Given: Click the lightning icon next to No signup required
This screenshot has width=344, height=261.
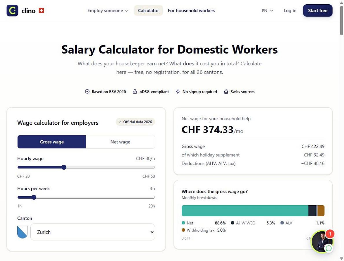Looking at the screenshot, I should pos(178,91).
